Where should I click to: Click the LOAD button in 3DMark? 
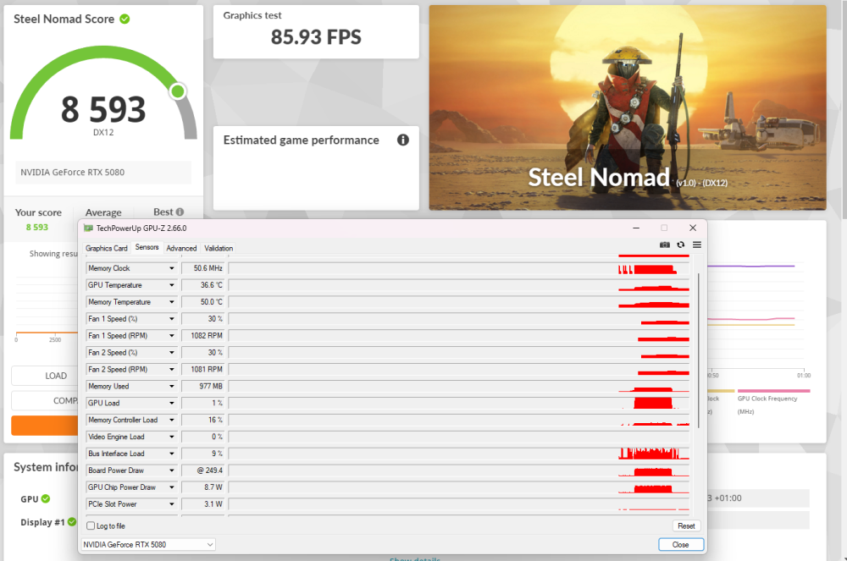tap(46, 376)
